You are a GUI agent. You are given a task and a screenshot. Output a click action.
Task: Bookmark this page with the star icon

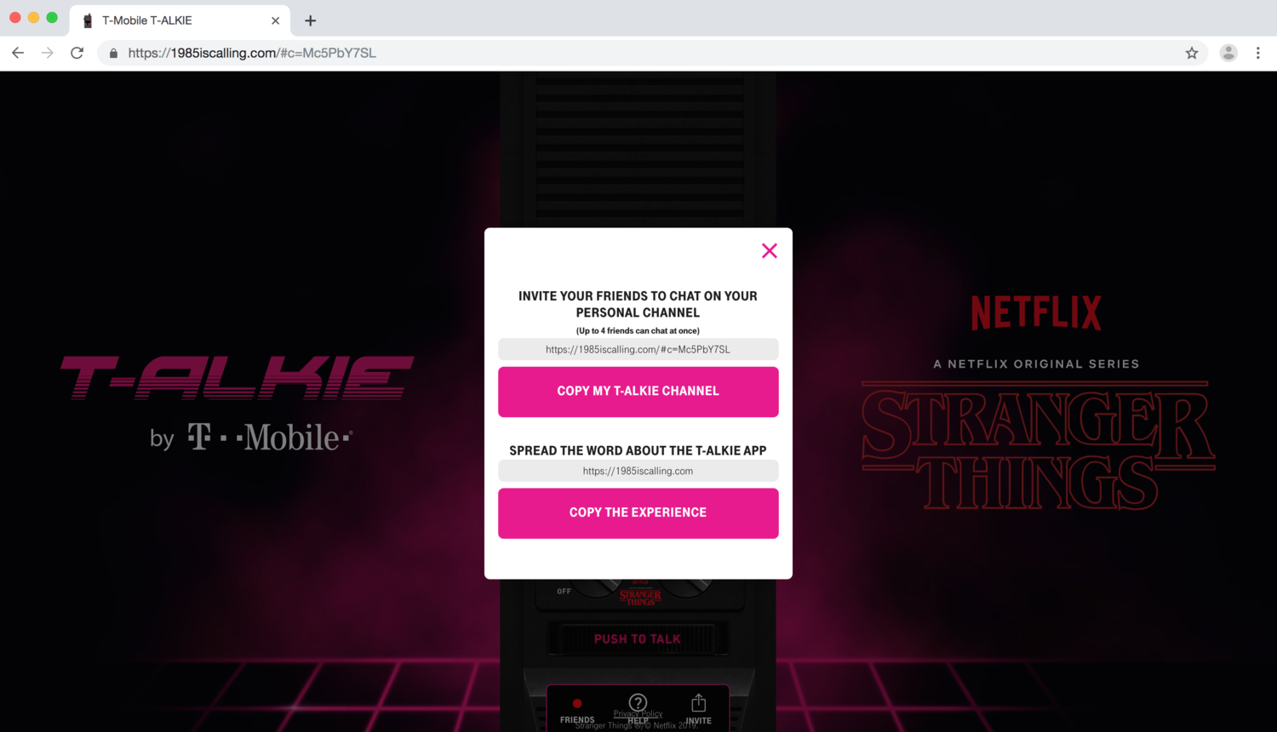click(x=1192, y=53)
